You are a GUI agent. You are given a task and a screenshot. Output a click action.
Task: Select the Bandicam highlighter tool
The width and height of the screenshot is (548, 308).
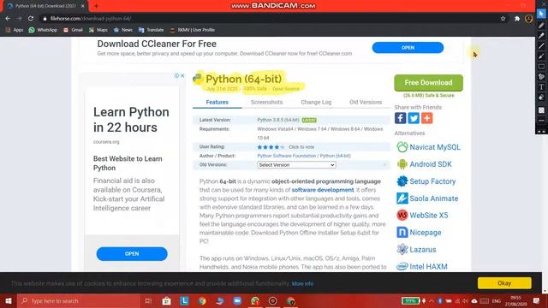coord(541,35)
